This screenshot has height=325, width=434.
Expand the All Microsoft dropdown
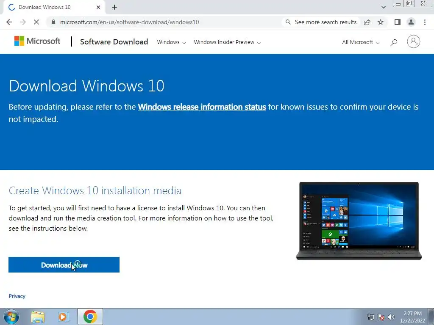(360, 42)
